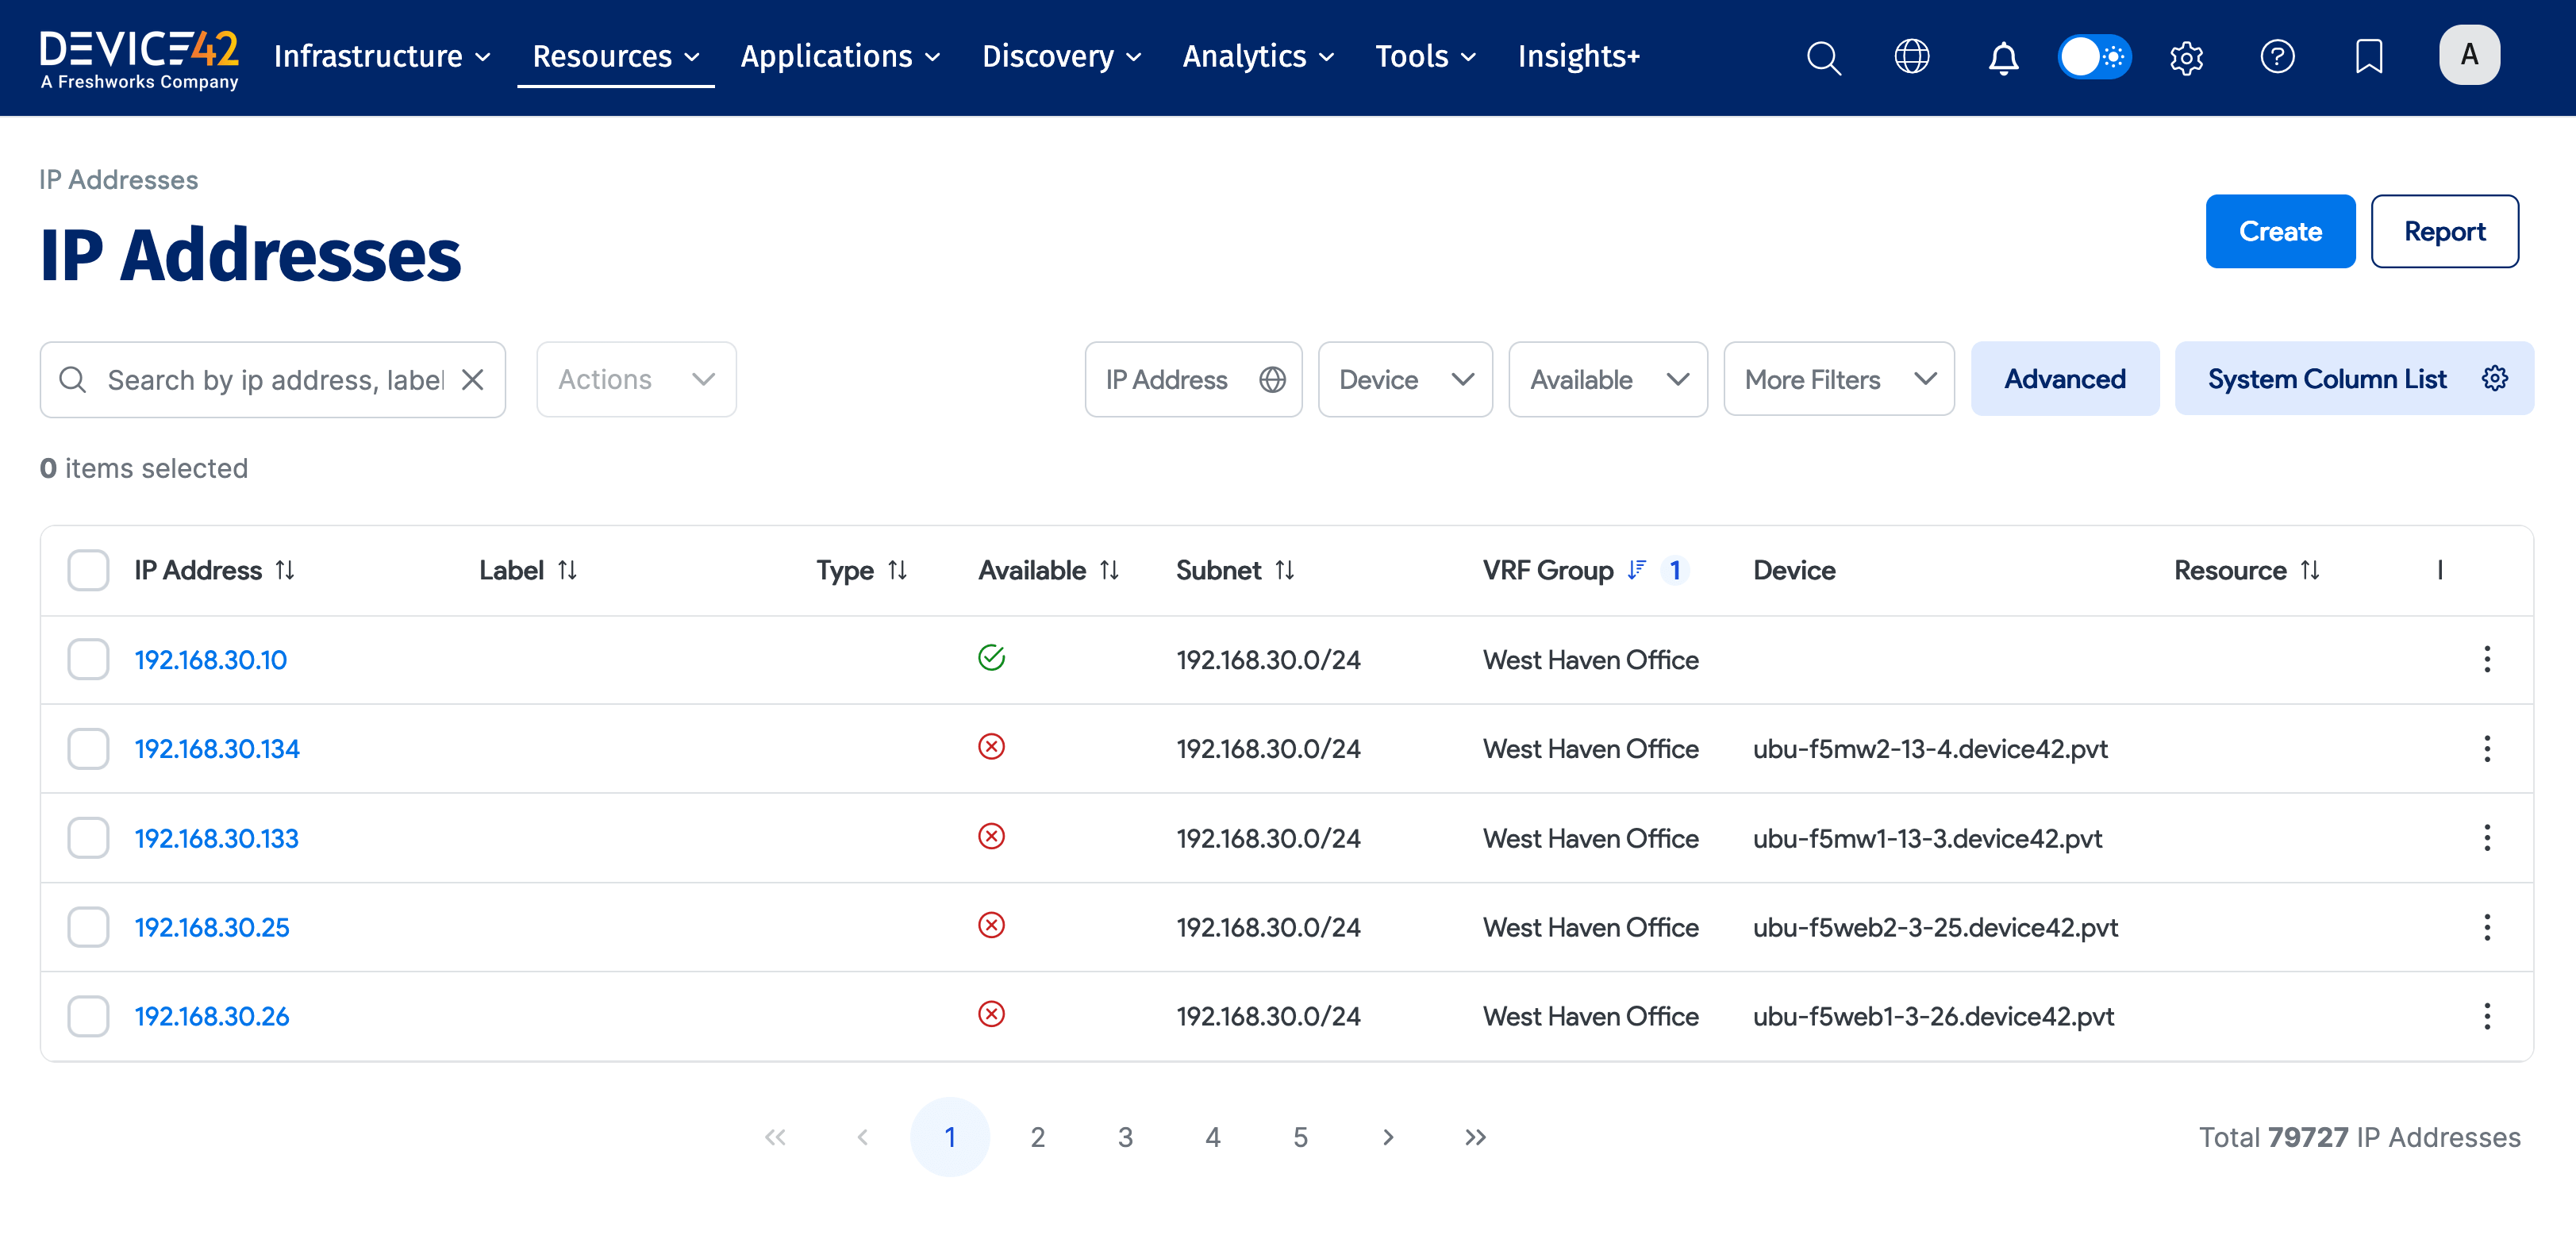The height and width of the screenshot is (1243, 2576).
Task: Select the checkbox for 192.168.30.25
Action: tap(88, 927)
